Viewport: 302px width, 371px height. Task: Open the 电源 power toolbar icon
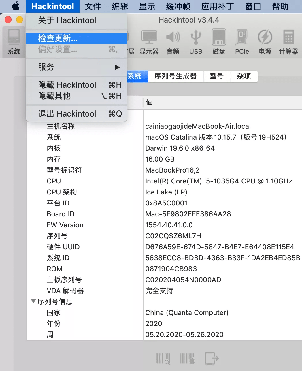pos(265,42)
